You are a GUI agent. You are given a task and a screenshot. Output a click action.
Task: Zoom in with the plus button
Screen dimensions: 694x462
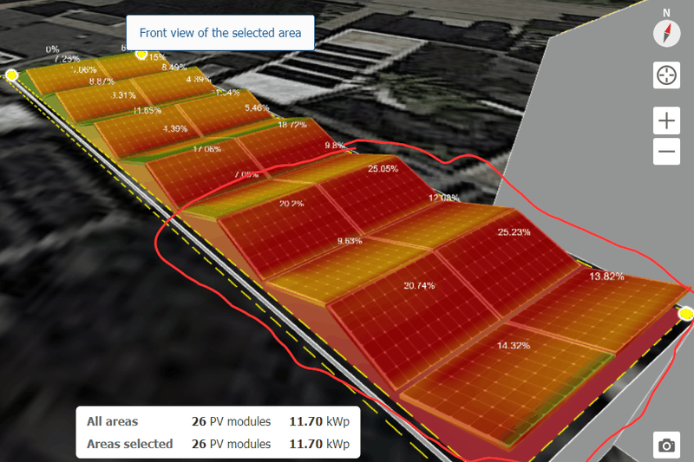tap(666, 120)
